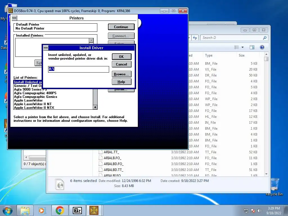Open the Windows Start button
Viewport: 288px width, 216px height.
7,210
